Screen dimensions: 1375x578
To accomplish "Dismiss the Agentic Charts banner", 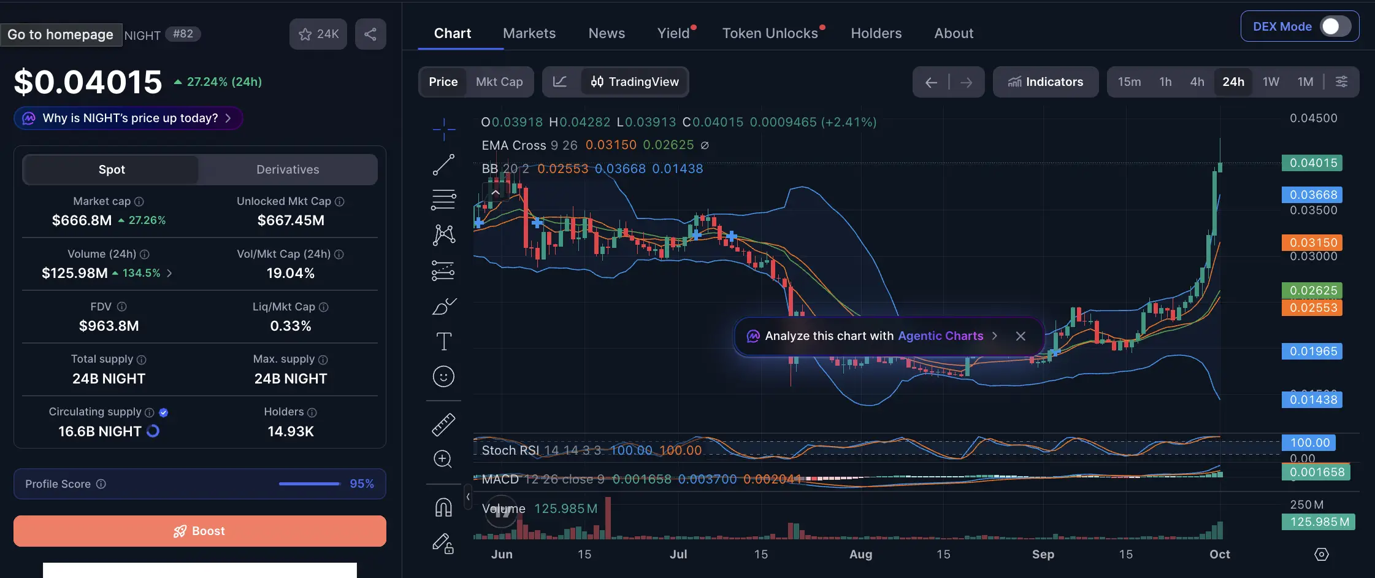I will point(1021,336).
